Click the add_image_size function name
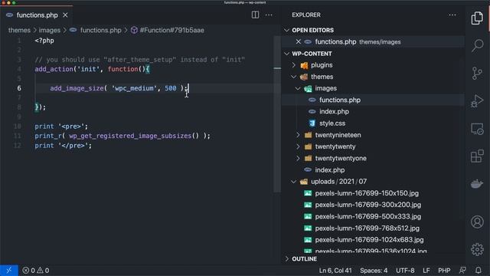Viewport: 490px width, 276px height. [x=77, y=88]
